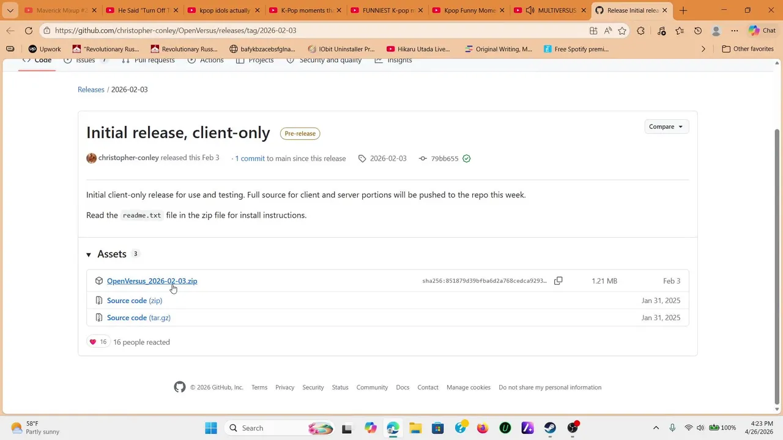Image resolution: width=783 pixels, height=440 pixels.
Task: Open the browser profile icon
Action: (716, 31)
